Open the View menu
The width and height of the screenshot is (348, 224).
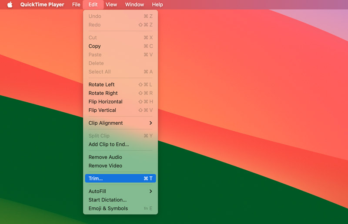[x=111, y=5]
